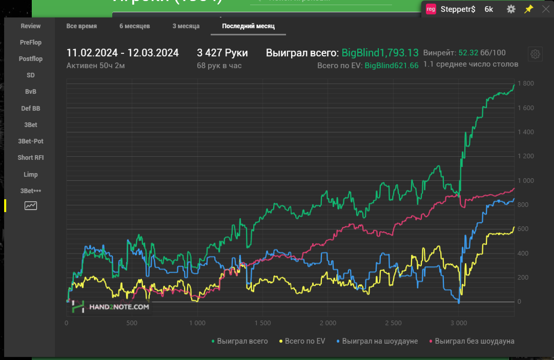Open Review section in sidebar
The width and height of the screenshot is (554, 360).
(30, 26)
